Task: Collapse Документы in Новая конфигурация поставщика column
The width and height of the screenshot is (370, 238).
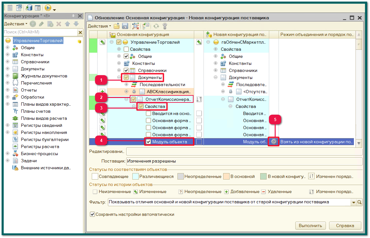Action: coord(215,77)
